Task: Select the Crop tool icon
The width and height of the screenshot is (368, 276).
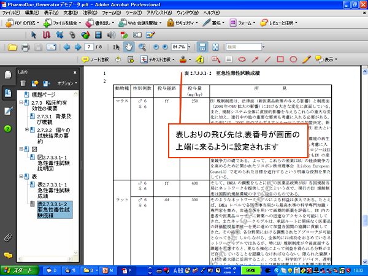Action: [59, 35]
